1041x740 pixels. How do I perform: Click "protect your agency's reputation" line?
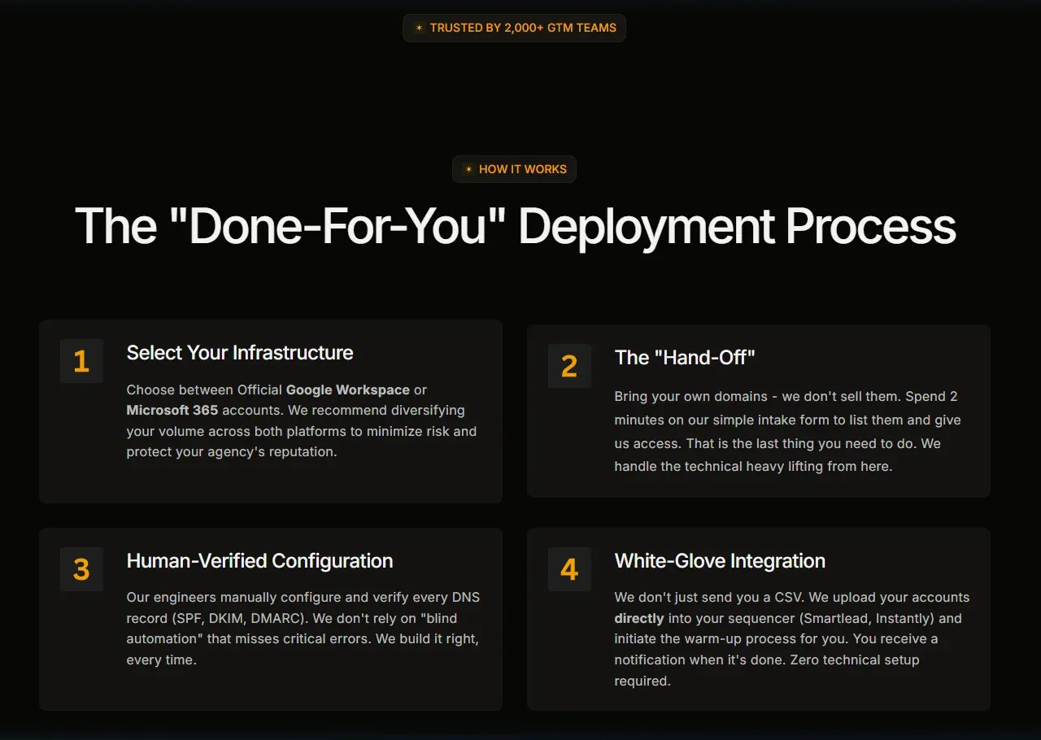232,451
